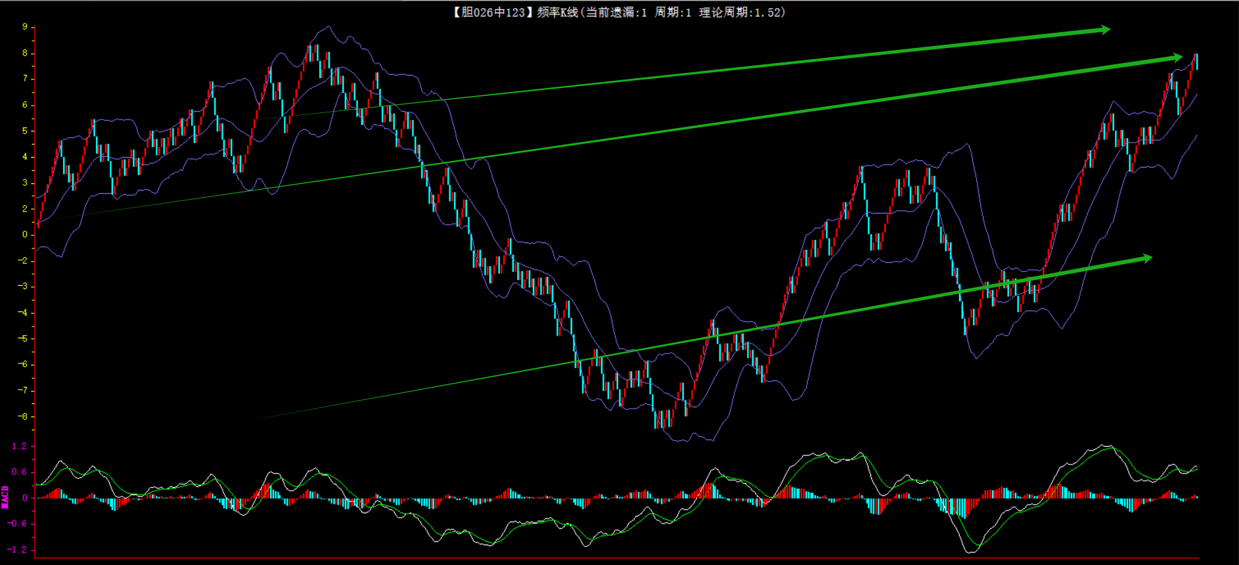Click the 7 label on the price axis
The height and width of the screenshot is (565, 1239).
pyautogui.click(x=25, y=79)
